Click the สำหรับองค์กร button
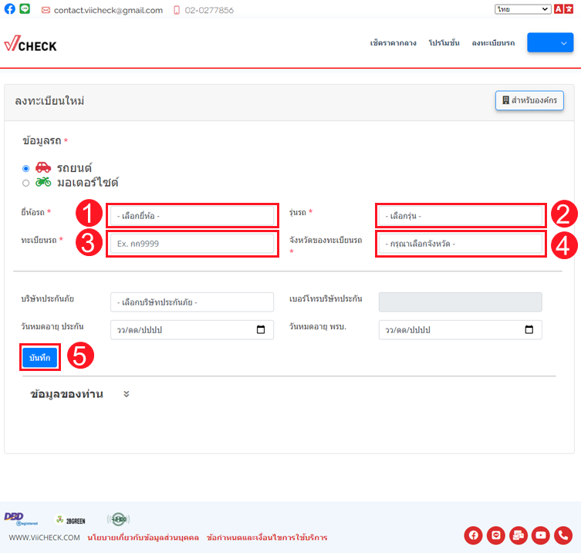The image size is (581, 553). pos(529,101)
